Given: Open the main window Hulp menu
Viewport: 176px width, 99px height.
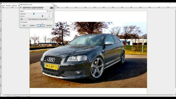Looking at the screenshot, I should (56, 5).
